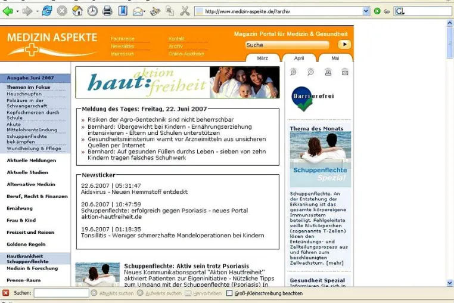Click the search engine icon in search box

[x=400, y=11]
